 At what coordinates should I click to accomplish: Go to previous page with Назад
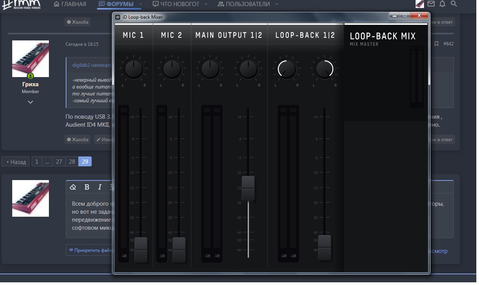[x=16, y=162]
